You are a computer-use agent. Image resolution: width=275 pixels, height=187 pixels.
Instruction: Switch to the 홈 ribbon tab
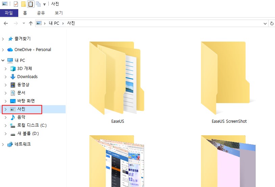[x=25, y=13]
